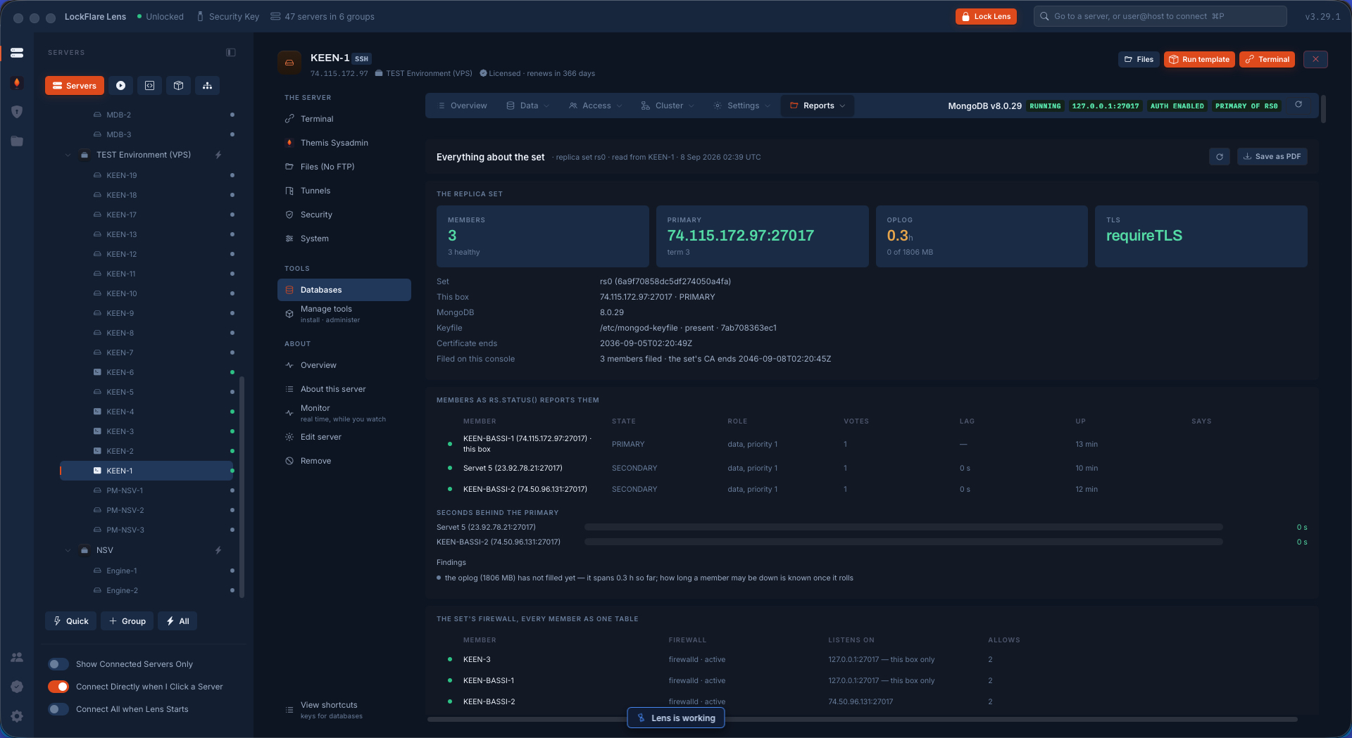Image resolution: width=1352 pixels, height=738 pixels.
Task: Select MDB-2 in server tree
Action: 146,115
